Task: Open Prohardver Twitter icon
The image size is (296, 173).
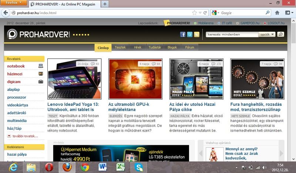Action: pyautogui.click(x=189, y=34)
